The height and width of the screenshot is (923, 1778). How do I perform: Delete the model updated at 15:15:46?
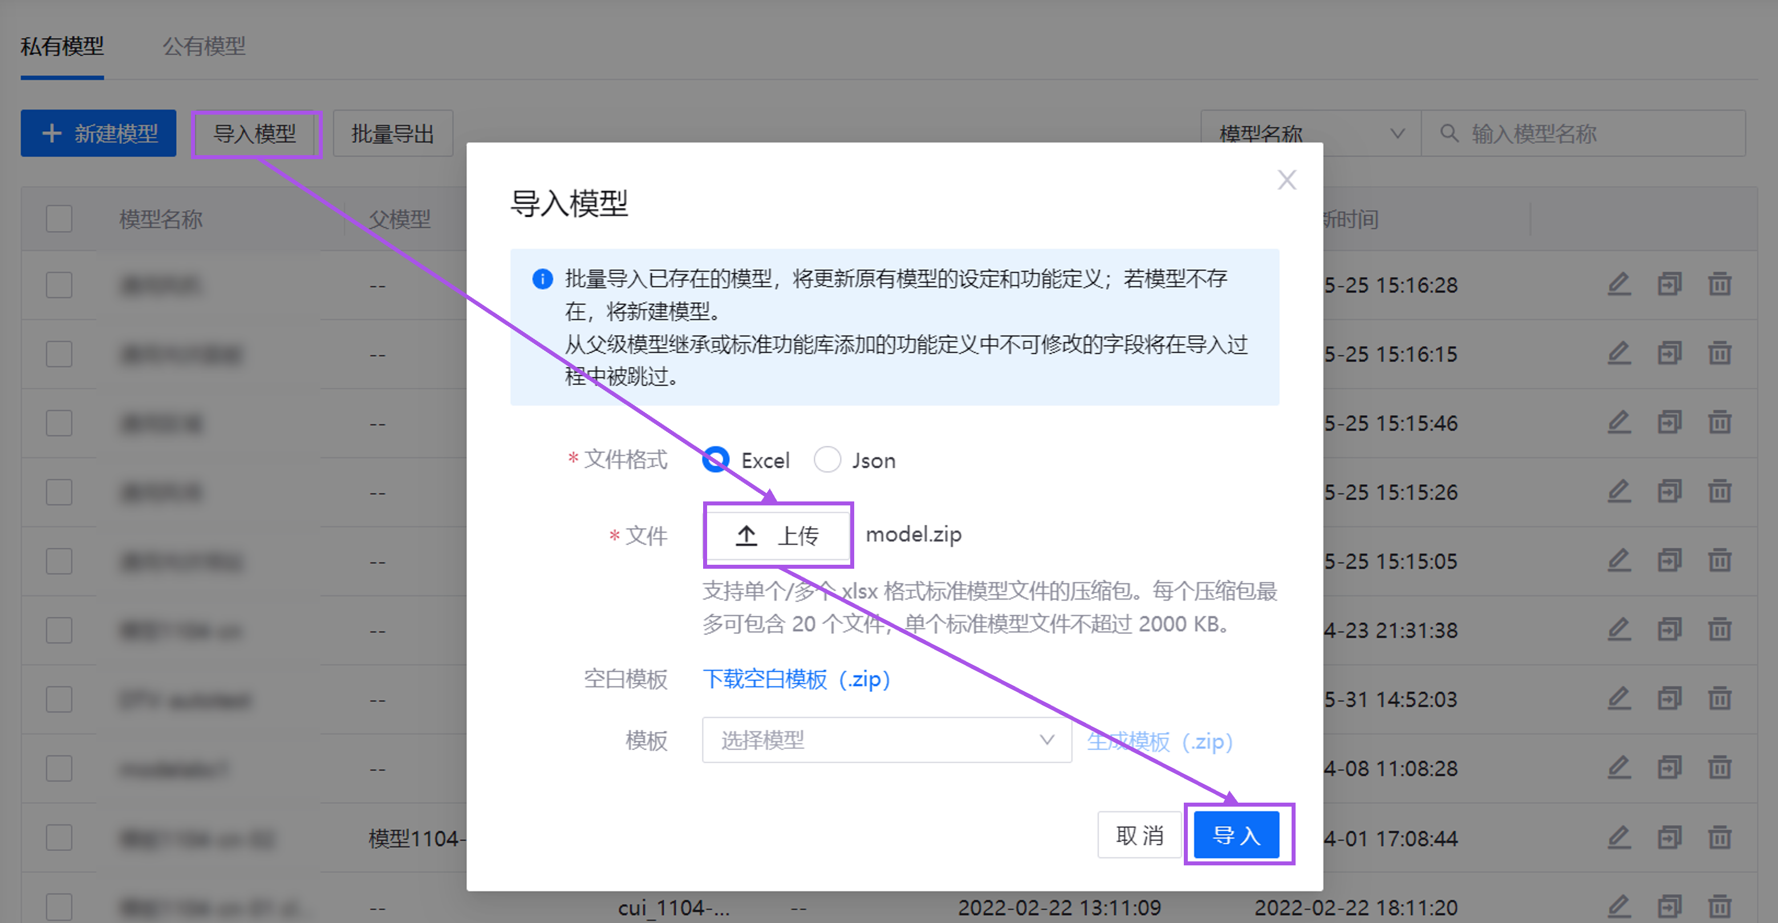[1719, 423]
